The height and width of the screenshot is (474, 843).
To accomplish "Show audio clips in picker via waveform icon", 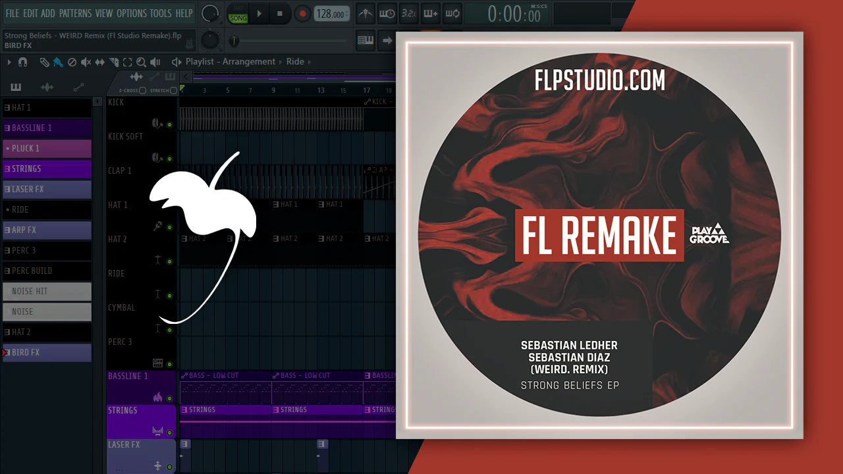I will coord(47,87).
